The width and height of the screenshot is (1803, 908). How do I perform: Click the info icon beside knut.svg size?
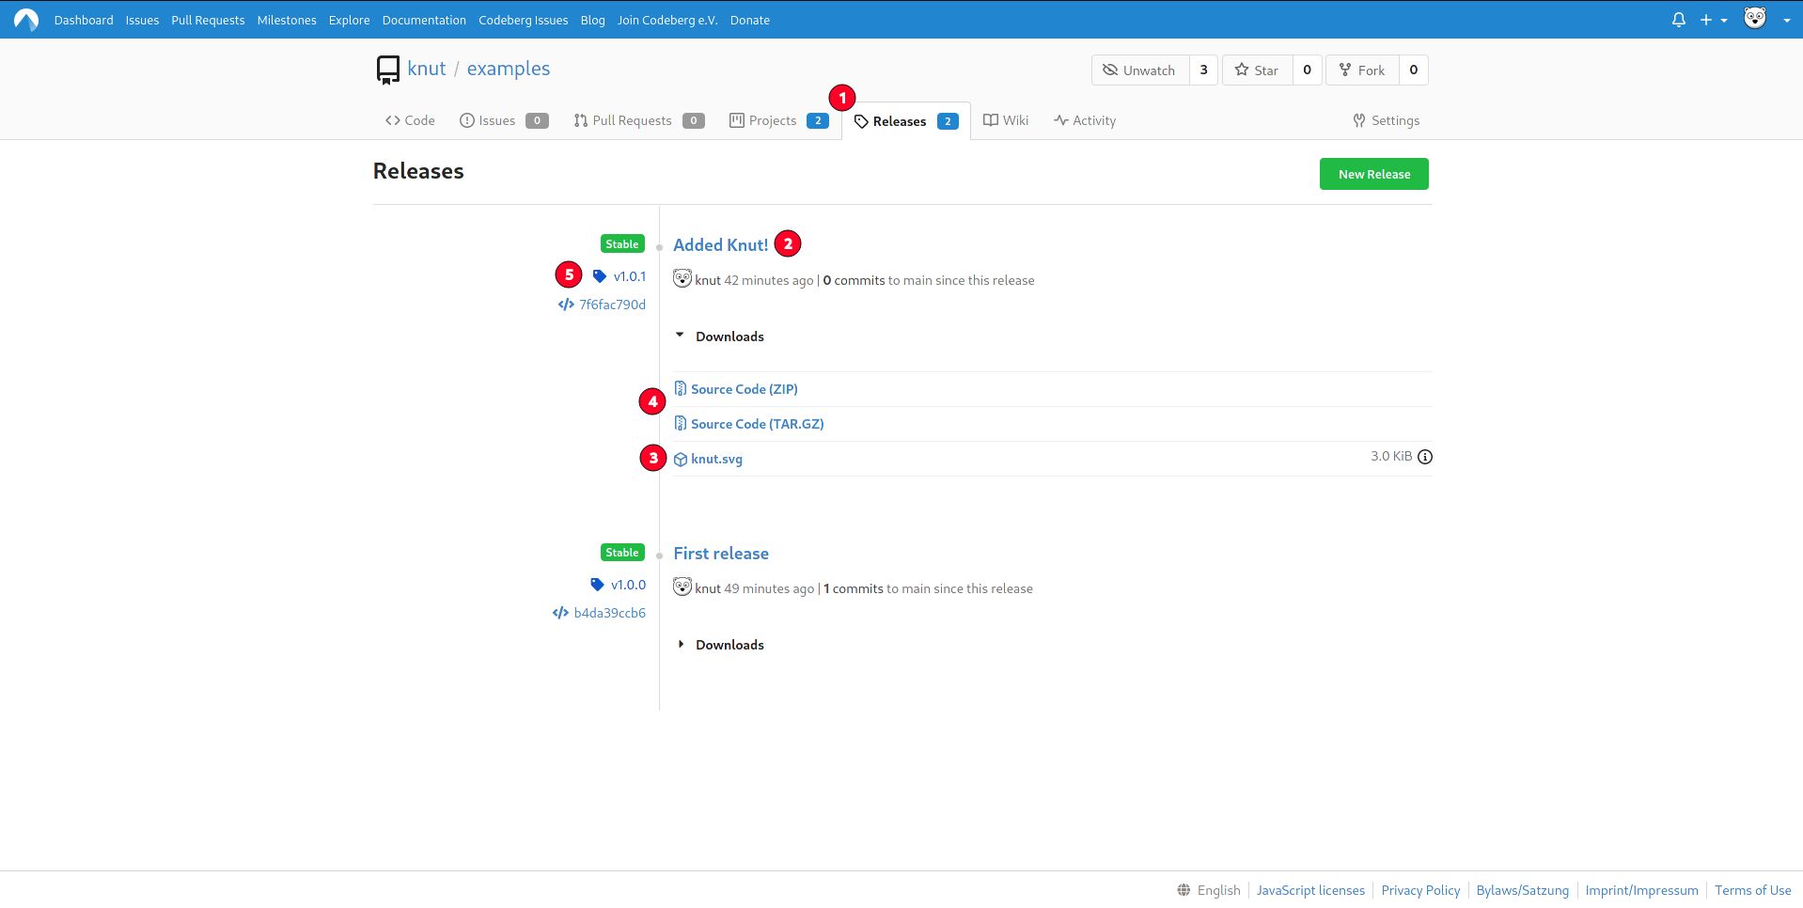click(x=1425, y=457)
